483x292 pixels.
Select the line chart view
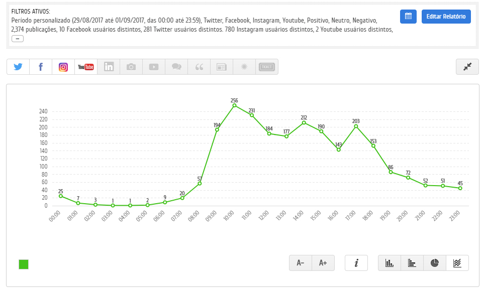[457, 263]
